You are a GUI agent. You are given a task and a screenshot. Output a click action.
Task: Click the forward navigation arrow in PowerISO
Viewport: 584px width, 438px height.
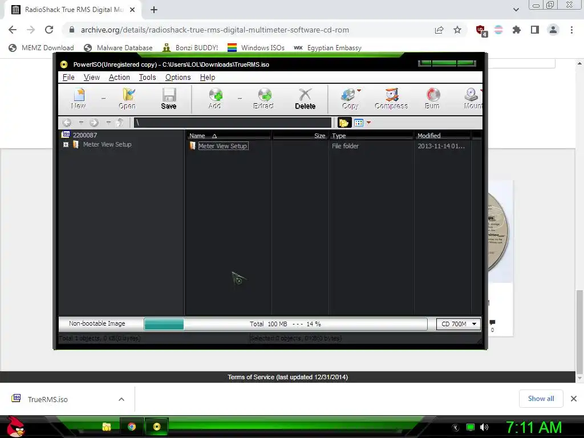(x=94, y=123)
